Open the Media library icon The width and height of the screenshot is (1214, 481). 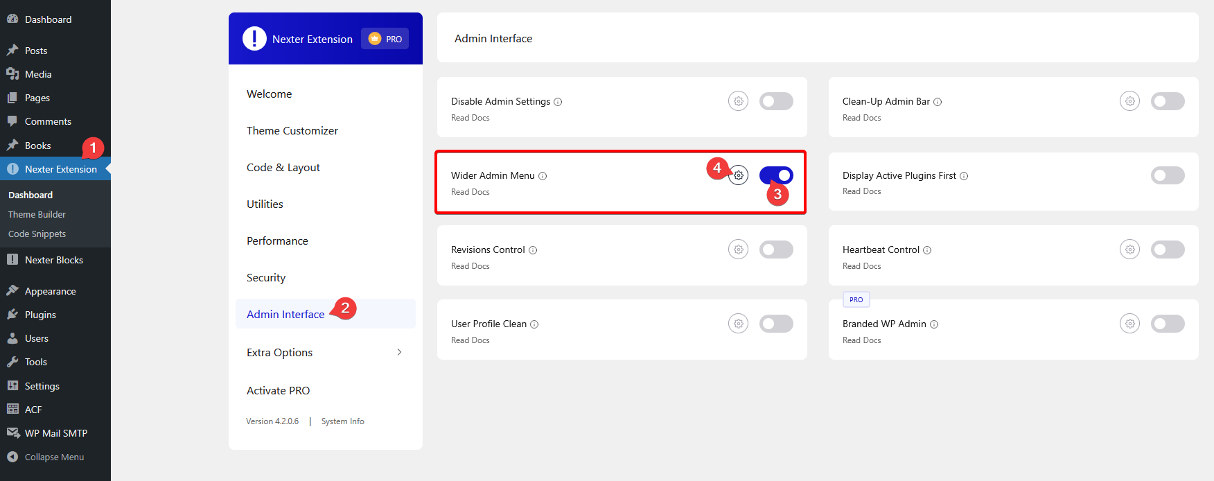pos(14,73)
